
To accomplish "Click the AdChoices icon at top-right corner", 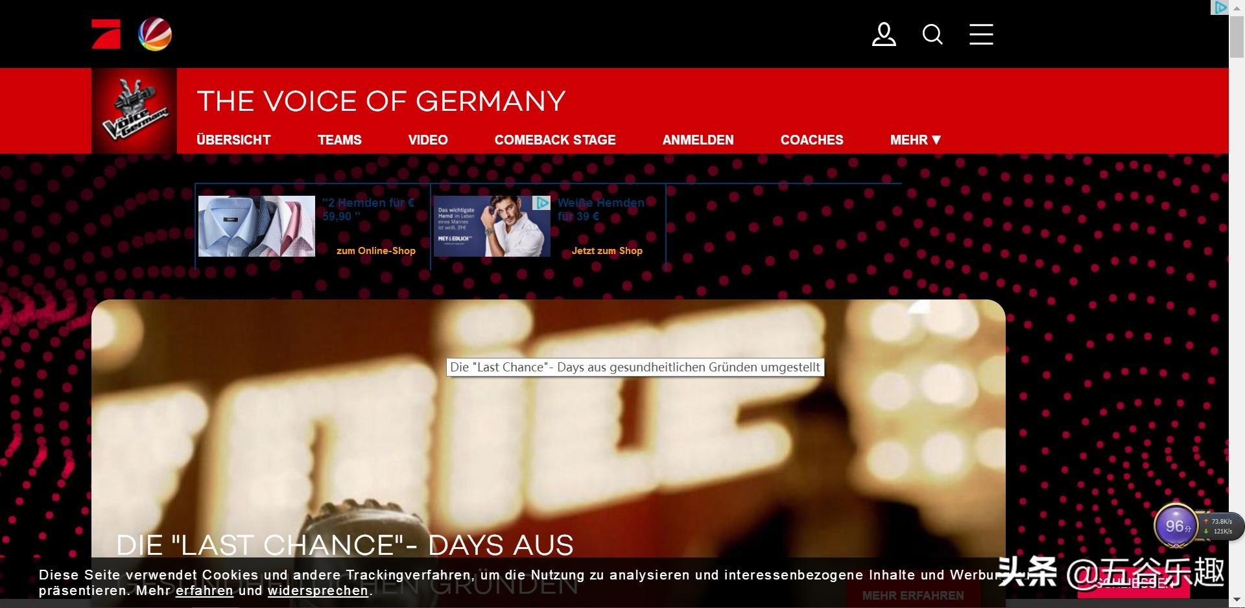I will point(1220,8).
